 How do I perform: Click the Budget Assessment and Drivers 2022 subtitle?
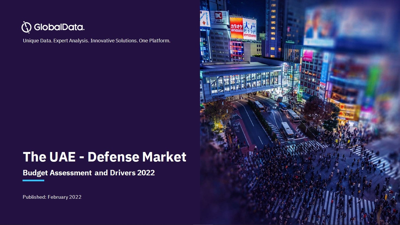pos(89,173)
